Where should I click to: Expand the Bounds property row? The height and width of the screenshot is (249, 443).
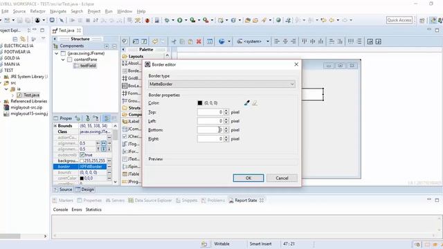coord(55,126)
